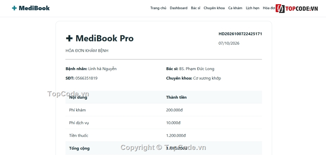Click the MediBook Pro invoice heading
This screenshot has height=155, width=326.
click(x=100, y=38)
